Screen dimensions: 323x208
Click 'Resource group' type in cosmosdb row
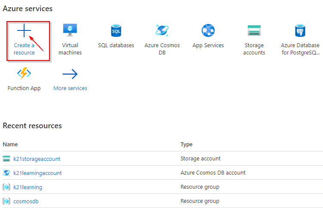tap(200, 201)
